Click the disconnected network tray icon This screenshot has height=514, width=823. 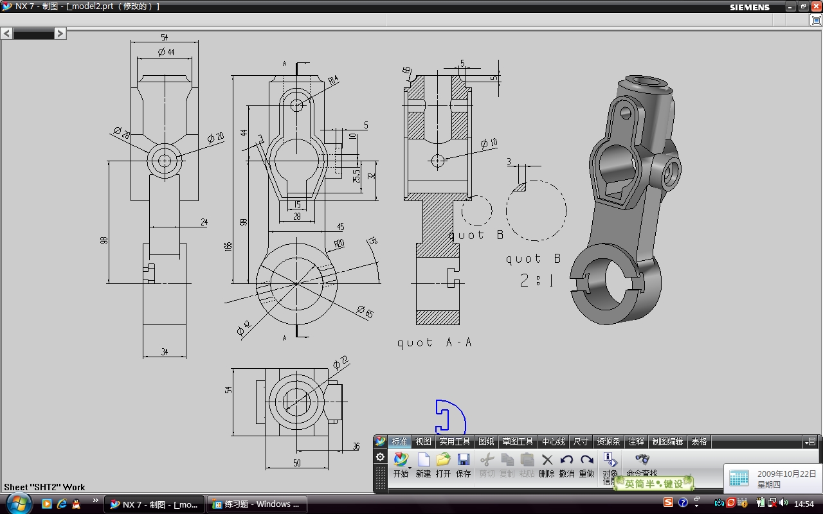pyautogui.click(x=771, y=503)
